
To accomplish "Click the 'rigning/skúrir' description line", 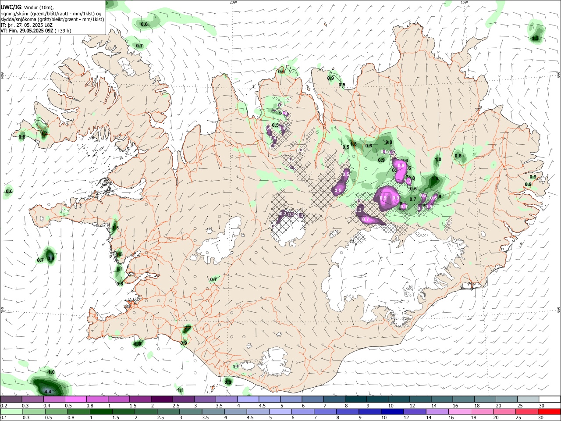I will click(52, 14).
